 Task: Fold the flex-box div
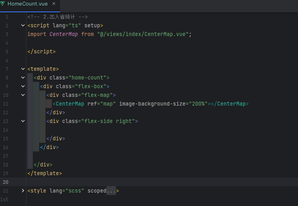tap(23, 87)
